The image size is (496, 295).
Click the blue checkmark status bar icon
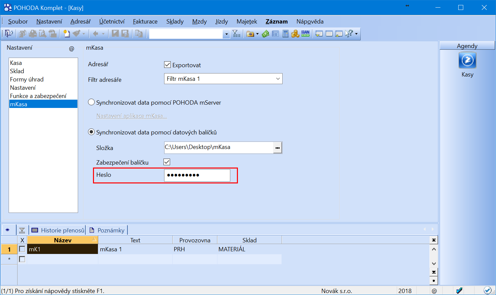pos(487,290)
